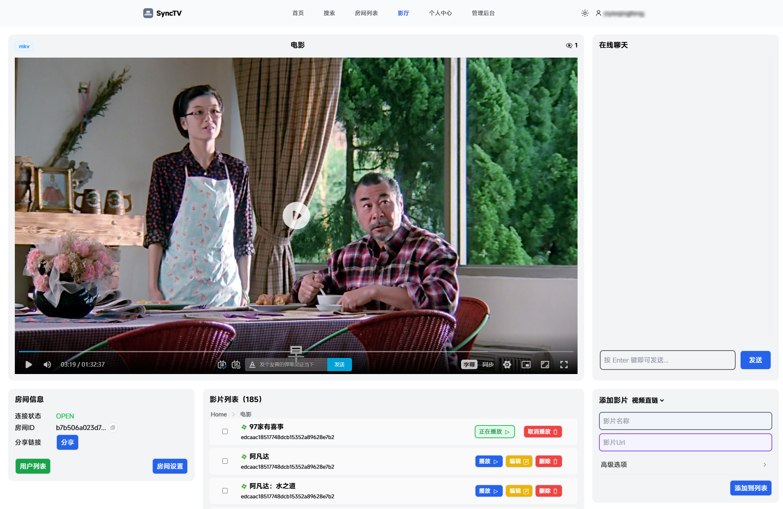Go to Home in the movie list breadcrumb
The width and height of the screenshot is (783, 509).
point(219,414)
